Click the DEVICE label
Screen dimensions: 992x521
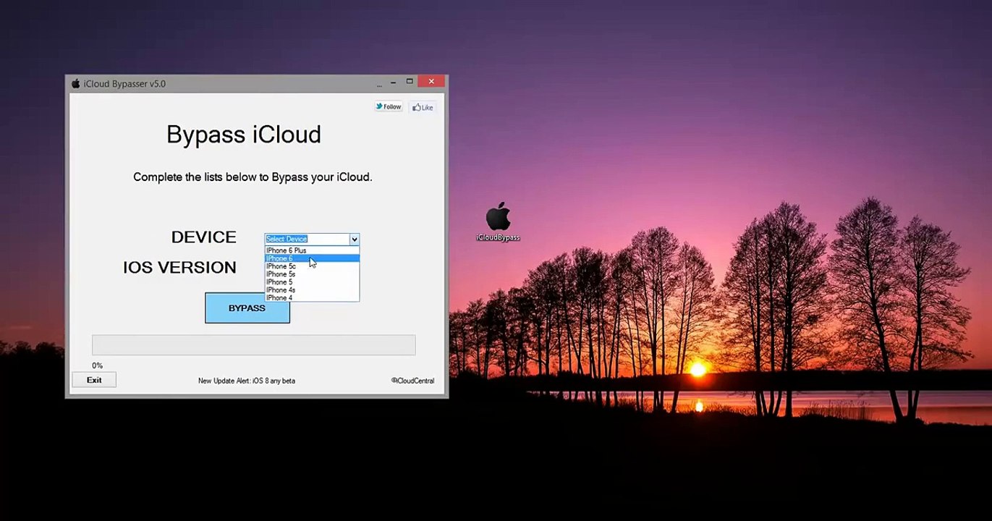tap(203, 237)
